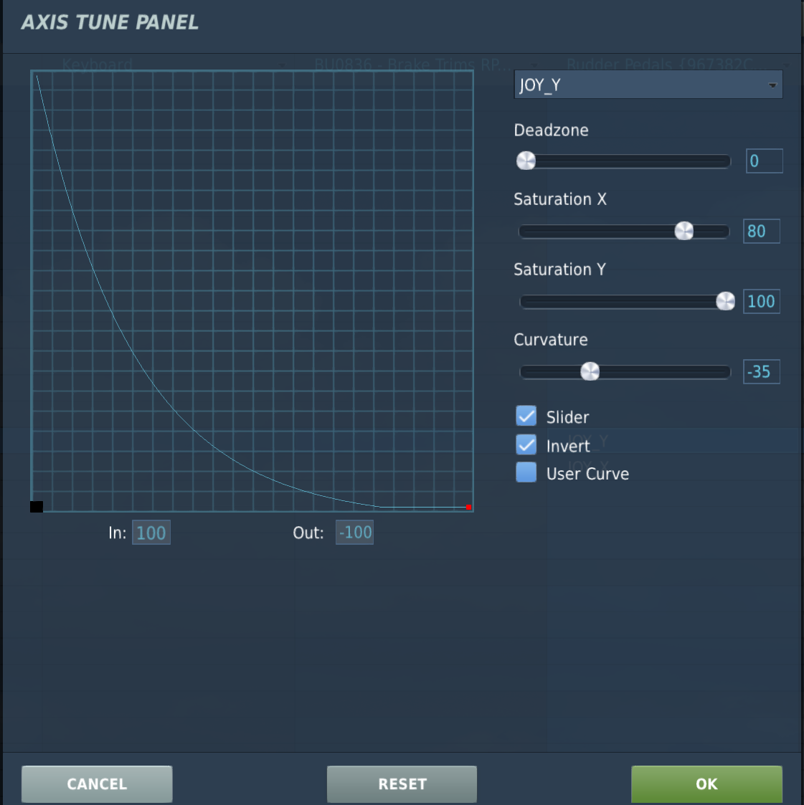Click the AXIS TUNE PANEL title text
Screen dimensions: 804x805
110,22
